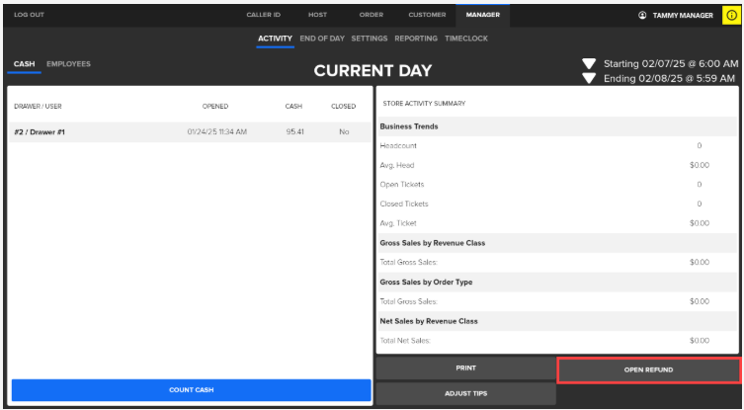
Task: Select the Manager tab
Action: click(483, 15)
